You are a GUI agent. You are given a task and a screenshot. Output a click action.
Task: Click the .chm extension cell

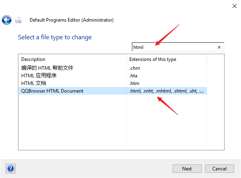(135, 68)
